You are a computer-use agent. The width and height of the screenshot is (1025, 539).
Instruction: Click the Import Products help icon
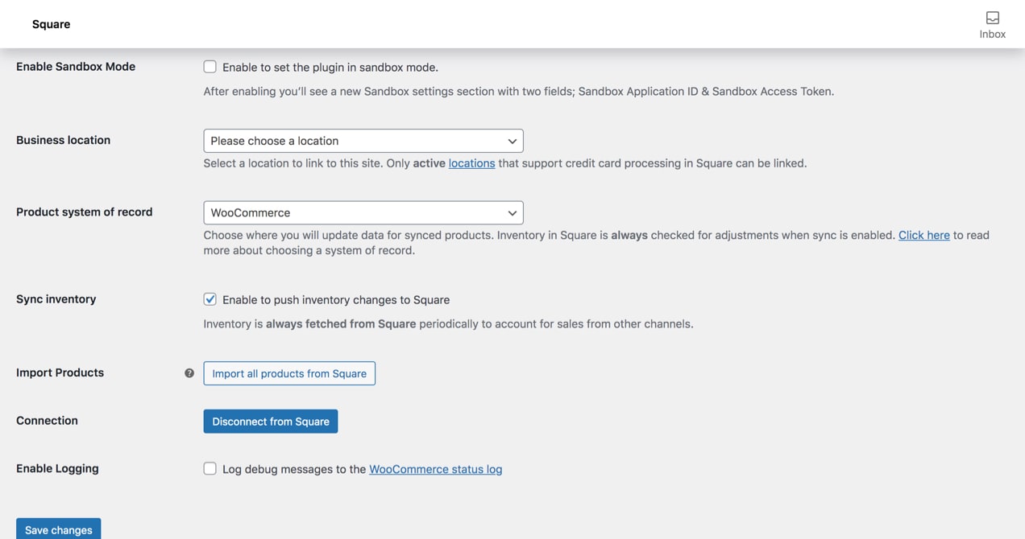click(189, 373)
